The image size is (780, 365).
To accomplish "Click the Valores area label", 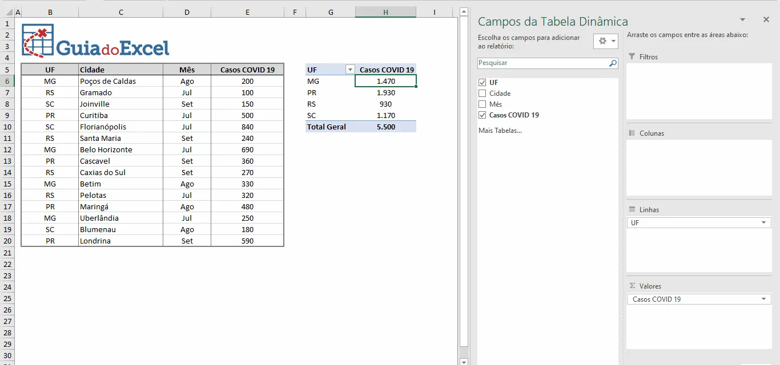I will 650,286.
